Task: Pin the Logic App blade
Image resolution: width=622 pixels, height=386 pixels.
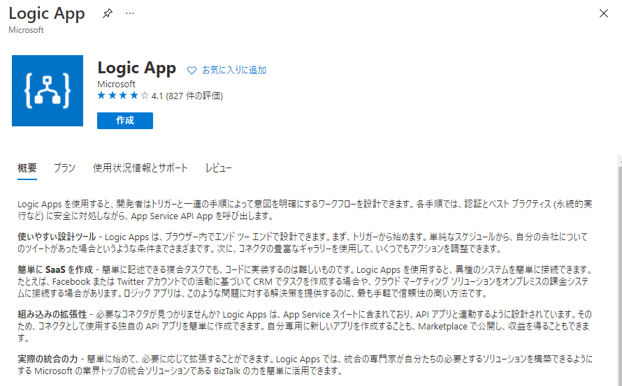Action: tap(107, 13)
